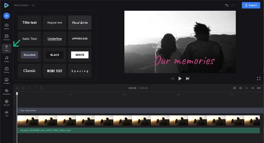Open the TTS panel in sidebar
The width and height of the screenshot is (264, 143).
point(7,114)
